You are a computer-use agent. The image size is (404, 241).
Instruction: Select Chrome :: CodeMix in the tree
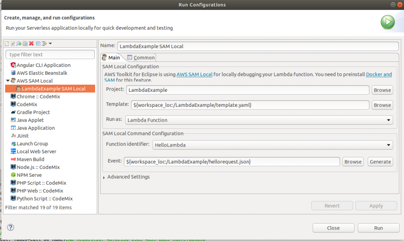[x=35, y=96]
